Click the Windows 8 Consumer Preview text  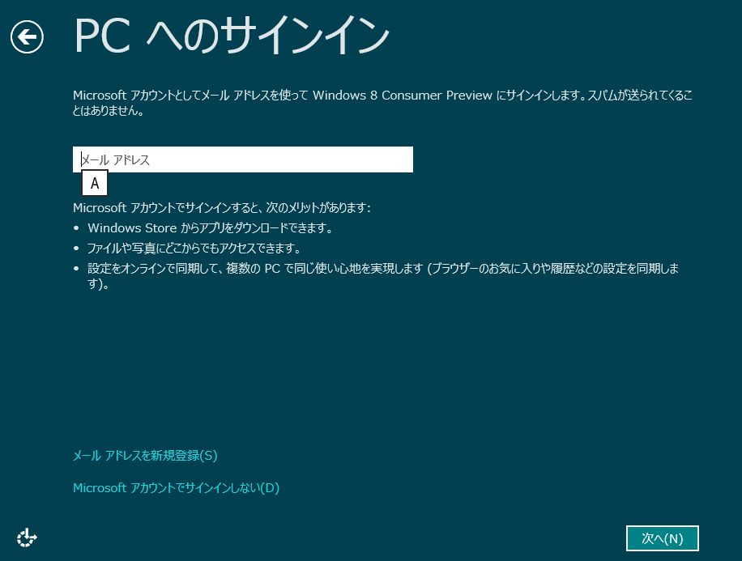click(x=402, y=96)
